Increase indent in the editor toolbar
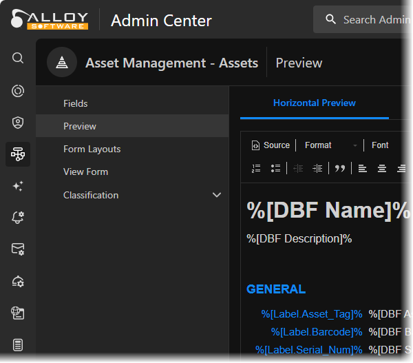Image resolution: width=413 pixels, height=363 pixels. click(x=317, y=168)
